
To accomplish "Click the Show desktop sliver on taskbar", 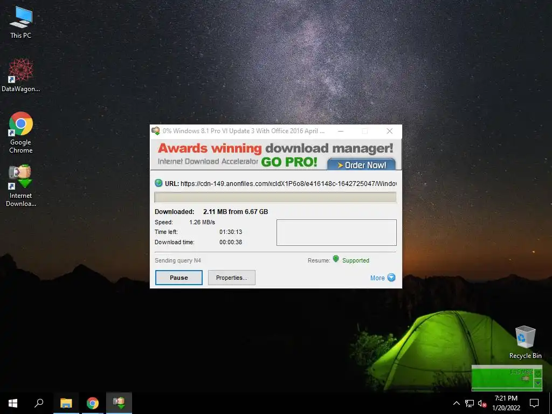I will (x=550, y=403).
